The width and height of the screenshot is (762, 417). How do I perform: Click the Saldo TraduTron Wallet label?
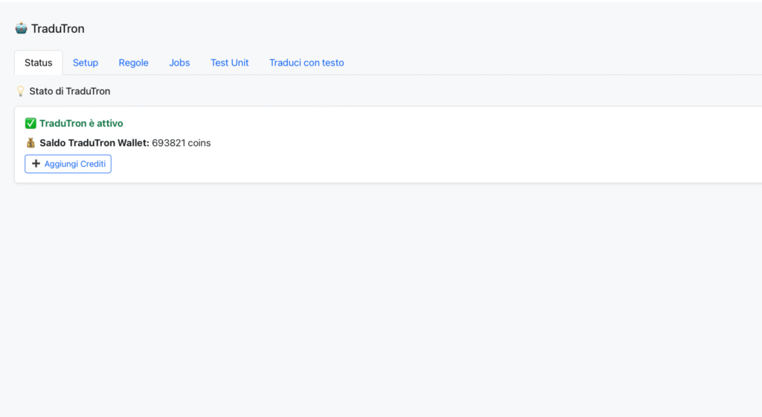click(x=95, y=143)
